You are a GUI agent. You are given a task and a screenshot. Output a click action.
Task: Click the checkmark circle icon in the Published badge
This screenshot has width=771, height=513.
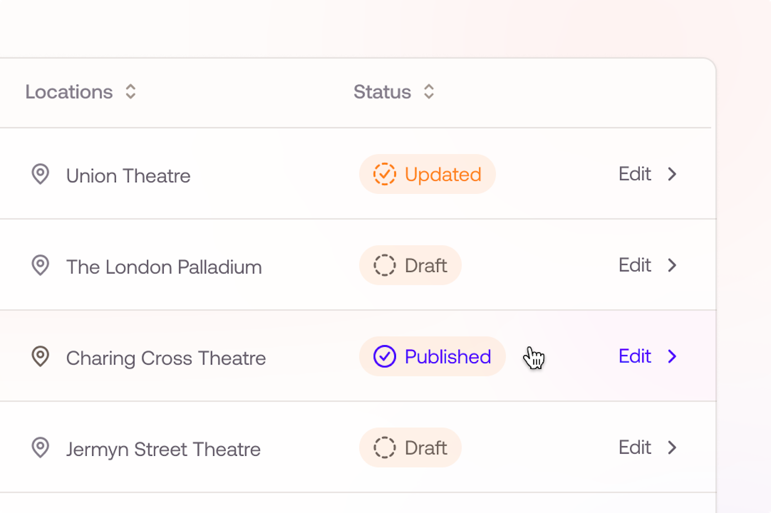tap(384, 357)
